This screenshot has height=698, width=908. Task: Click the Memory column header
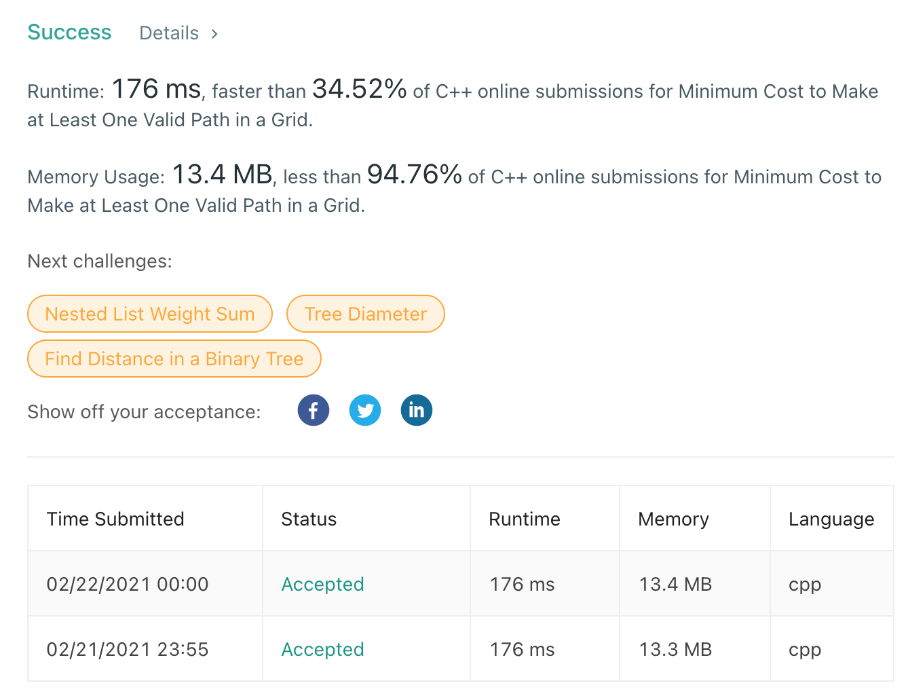pos(673,519)
